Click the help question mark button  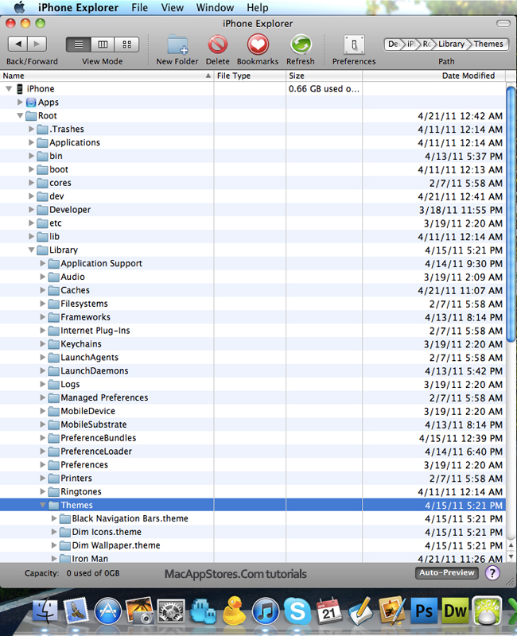(492, 573)
